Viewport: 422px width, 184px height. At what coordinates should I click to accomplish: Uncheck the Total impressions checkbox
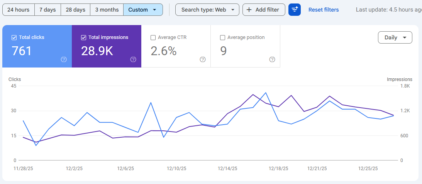[83, 38]
